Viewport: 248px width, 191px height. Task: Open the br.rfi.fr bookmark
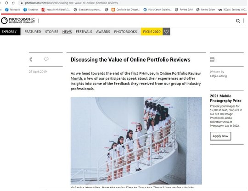point(56,10)
